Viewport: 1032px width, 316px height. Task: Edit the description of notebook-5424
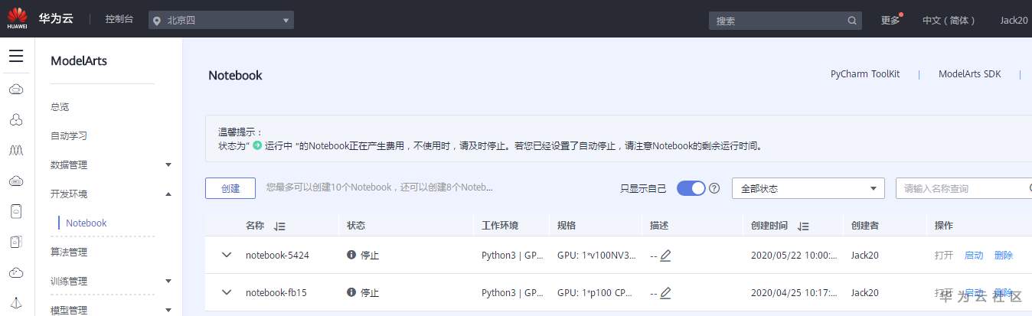point(665,256)
